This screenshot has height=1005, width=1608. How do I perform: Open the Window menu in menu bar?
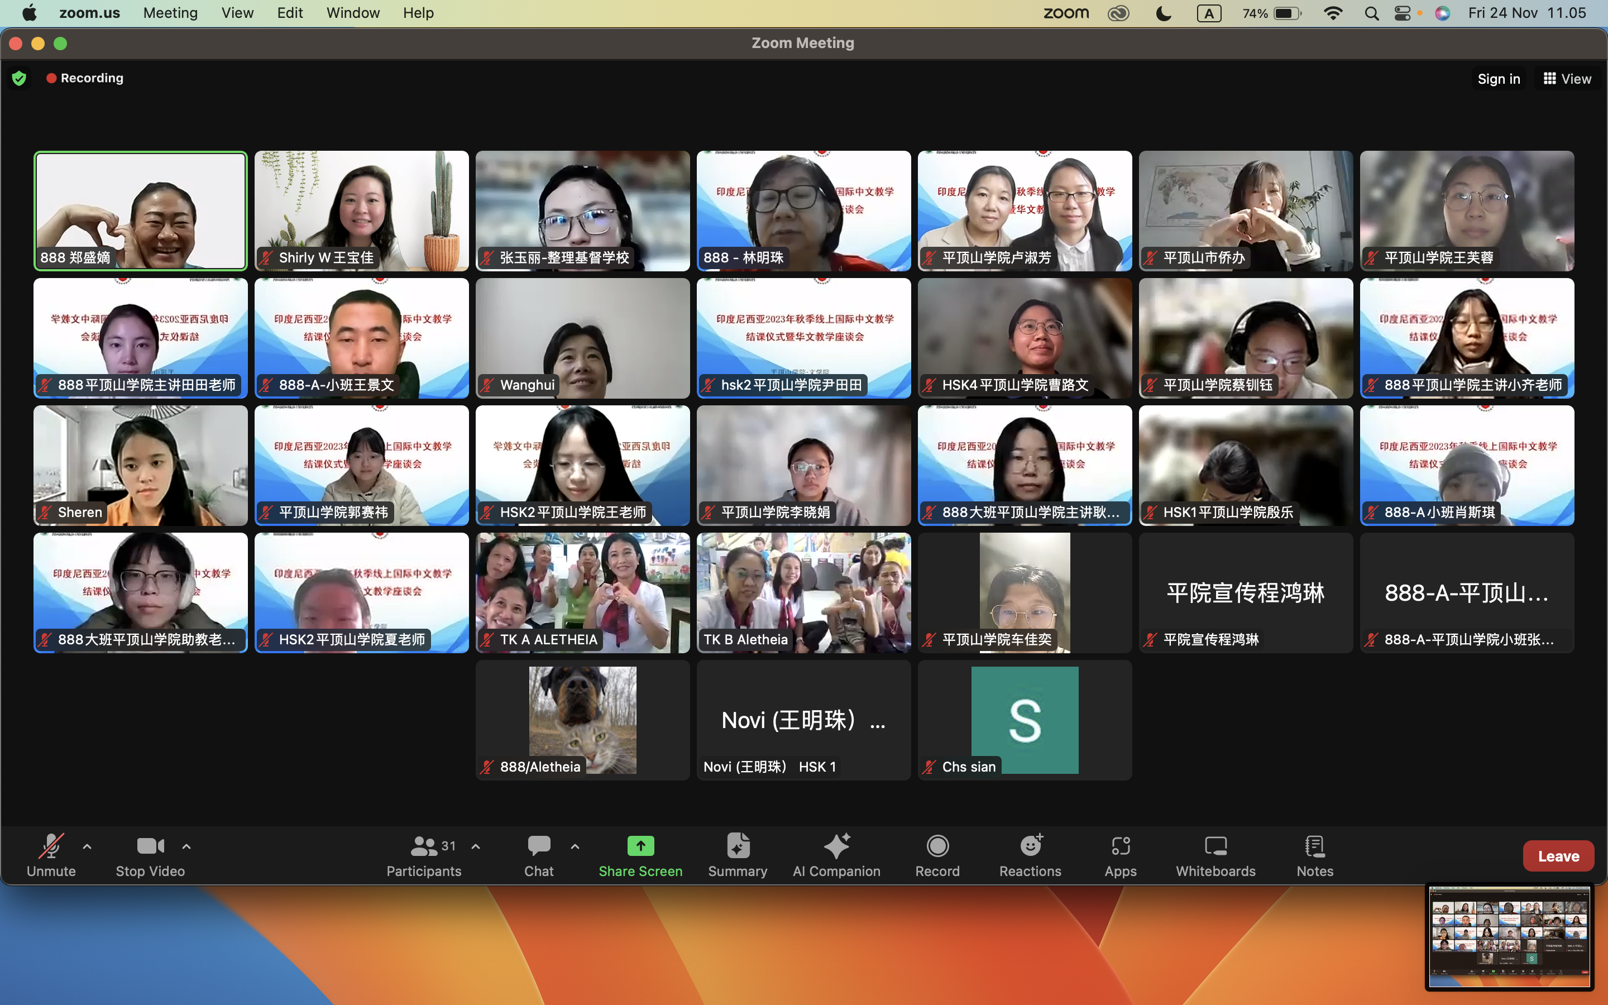coord(353,13)
